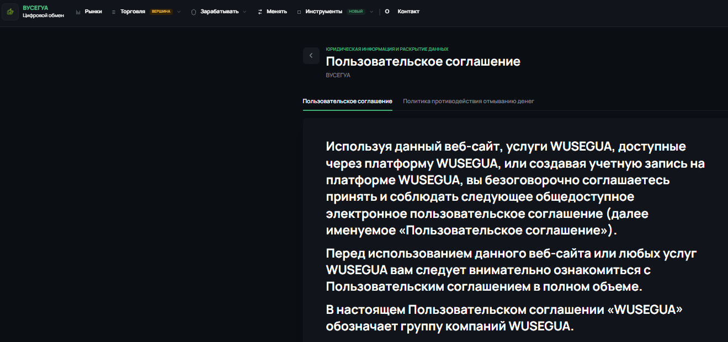This screenshot has height=342, width=728.
Task: Click the paragraph starting with Используя данный веб-сайт
Action: coord(516,188)
